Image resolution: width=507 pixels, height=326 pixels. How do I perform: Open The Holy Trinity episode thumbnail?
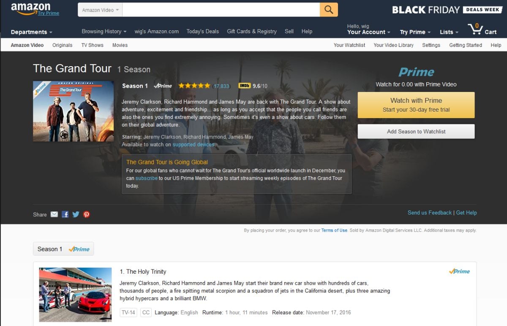pyautogui.click(x=75, y=295)
